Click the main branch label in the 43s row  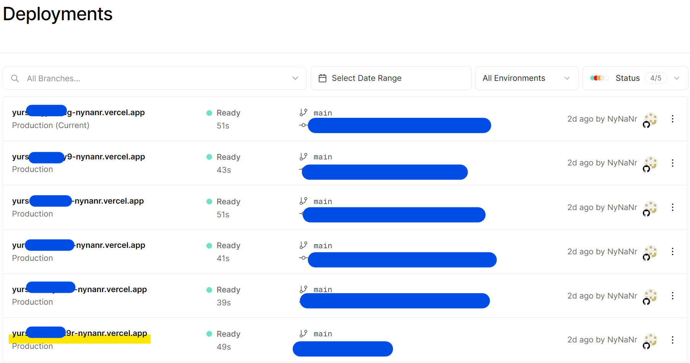coord(323,157)
